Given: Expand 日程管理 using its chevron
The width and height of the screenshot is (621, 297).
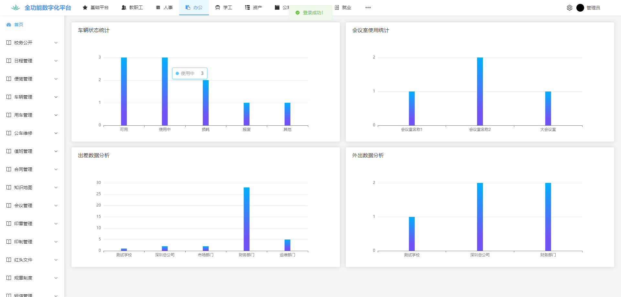Looking at the screenshot, I should pos(56,61).
